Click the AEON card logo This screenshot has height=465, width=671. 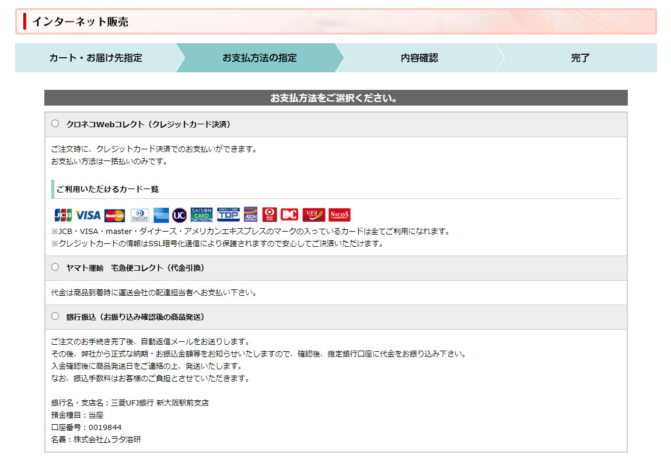tap(251, 214)
